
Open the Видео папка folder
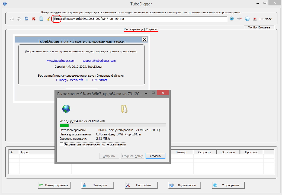(x=185, y=185)
